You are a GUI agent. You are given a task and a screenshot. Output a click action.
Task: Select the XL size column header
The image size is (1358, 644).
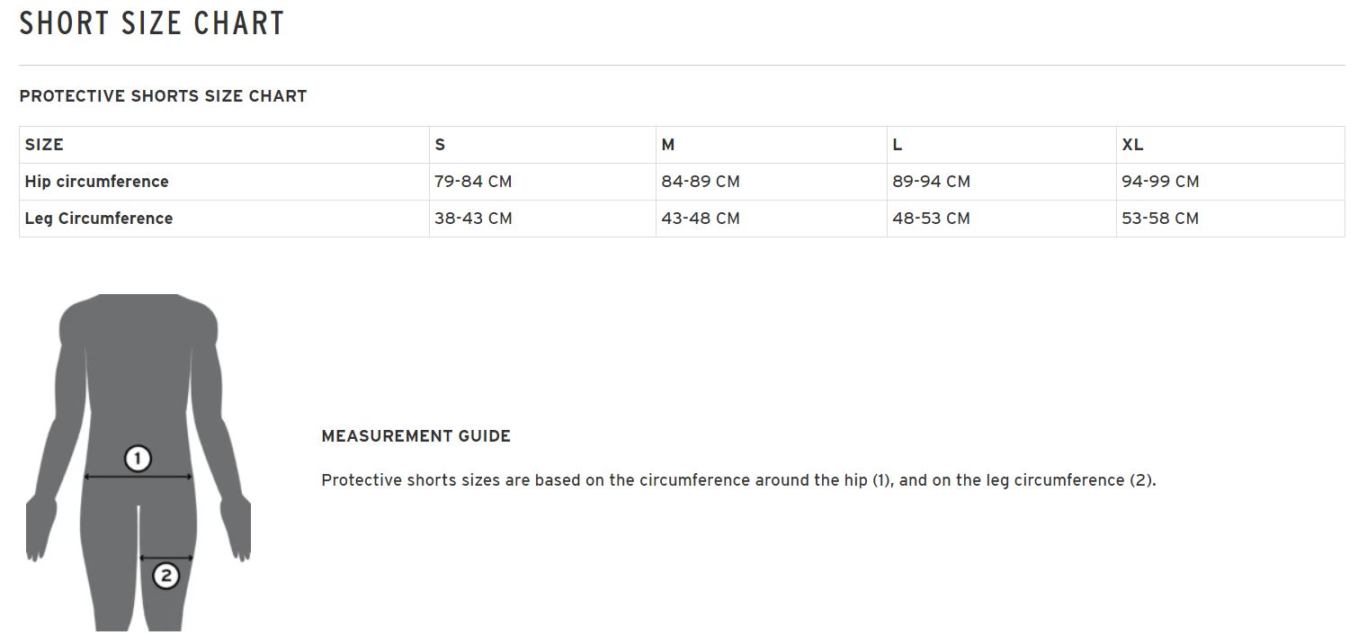(1132, 145)
